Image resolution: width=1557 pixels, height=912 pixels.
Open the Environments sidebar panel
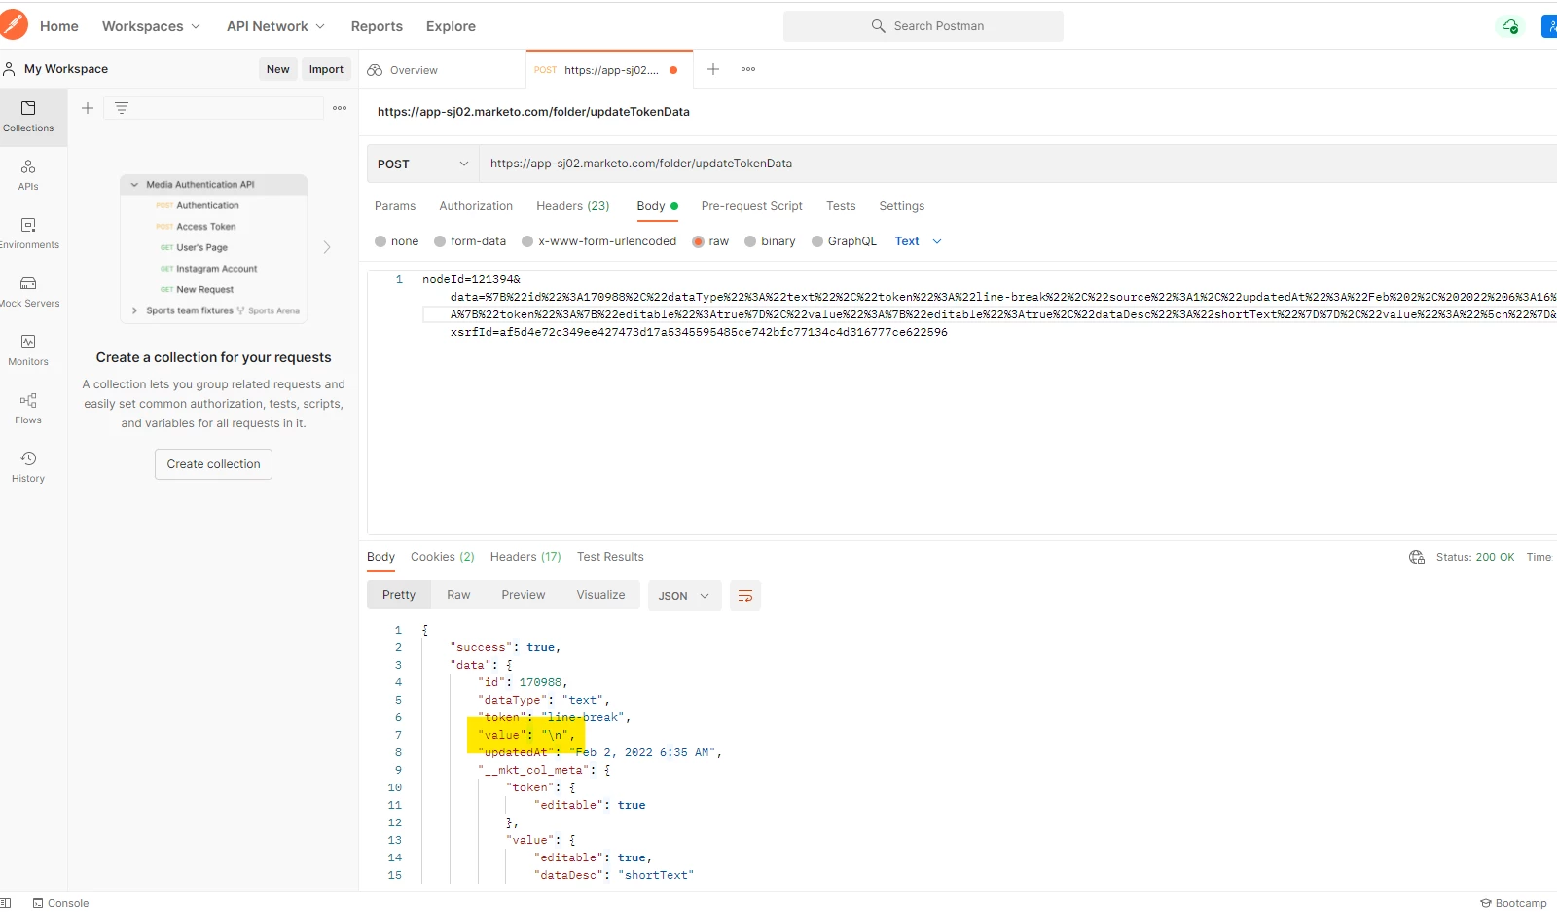[x=28, y=234]
